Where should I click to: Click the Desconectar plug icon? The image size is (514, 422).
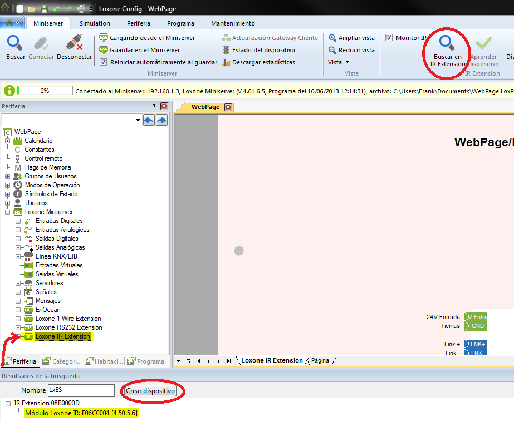tap(74, 43)
